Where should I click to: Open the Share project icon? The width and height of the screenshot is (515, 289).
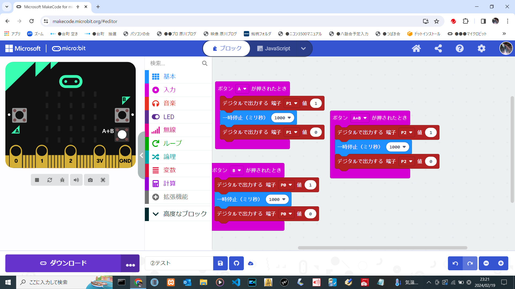coord(438,48)
